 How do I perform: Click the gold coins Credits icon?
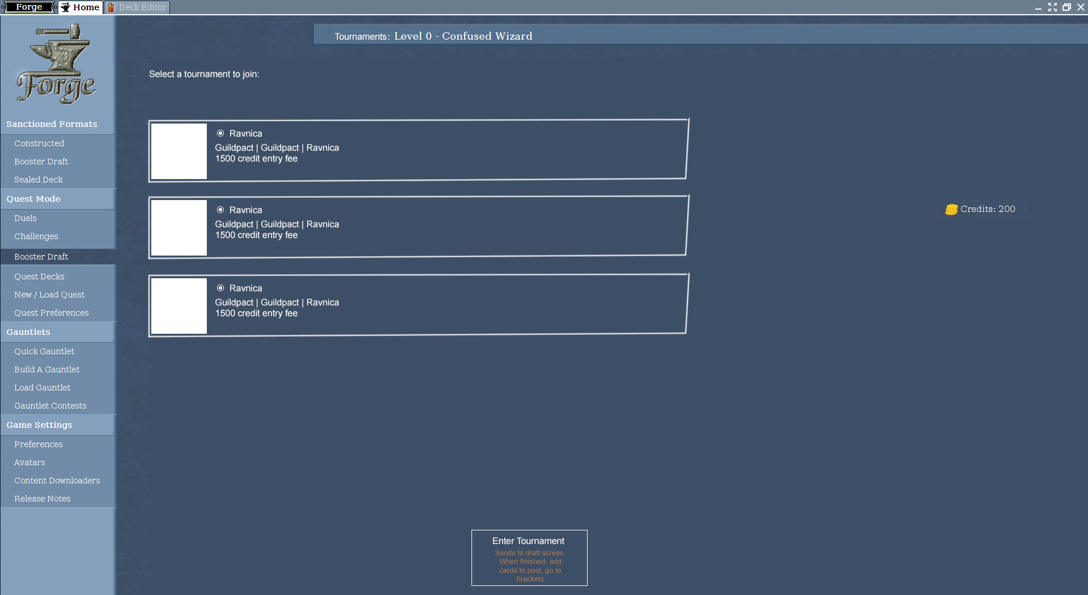[951, 210]
